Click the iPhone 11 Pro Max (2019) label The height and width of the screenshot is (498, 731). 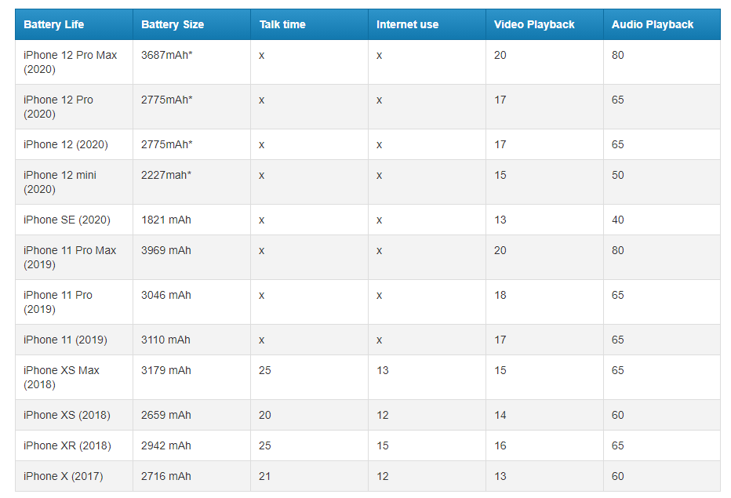click(x=69, y=257)
